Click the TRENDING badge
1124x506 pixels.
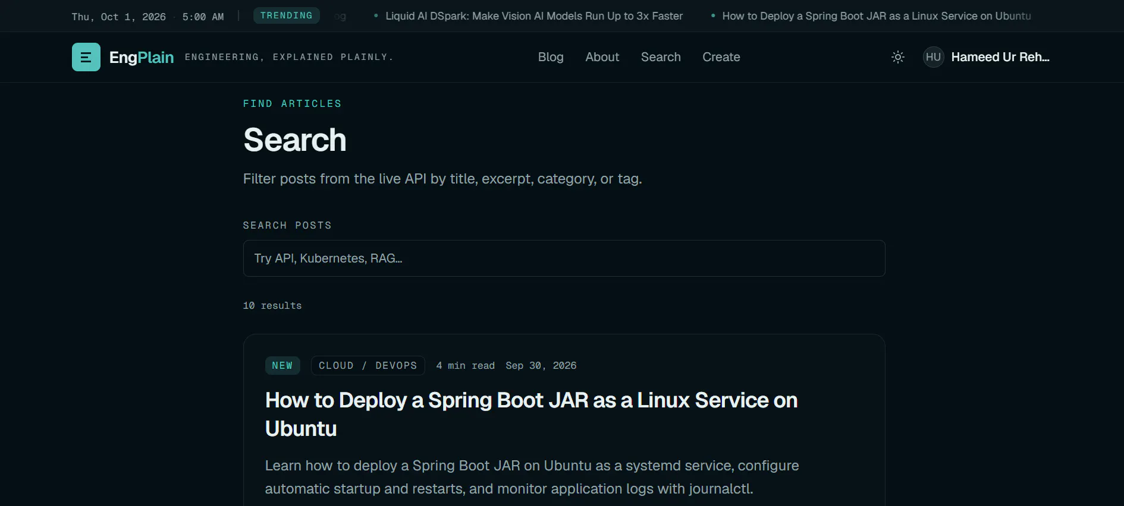[x=286, y=15]
